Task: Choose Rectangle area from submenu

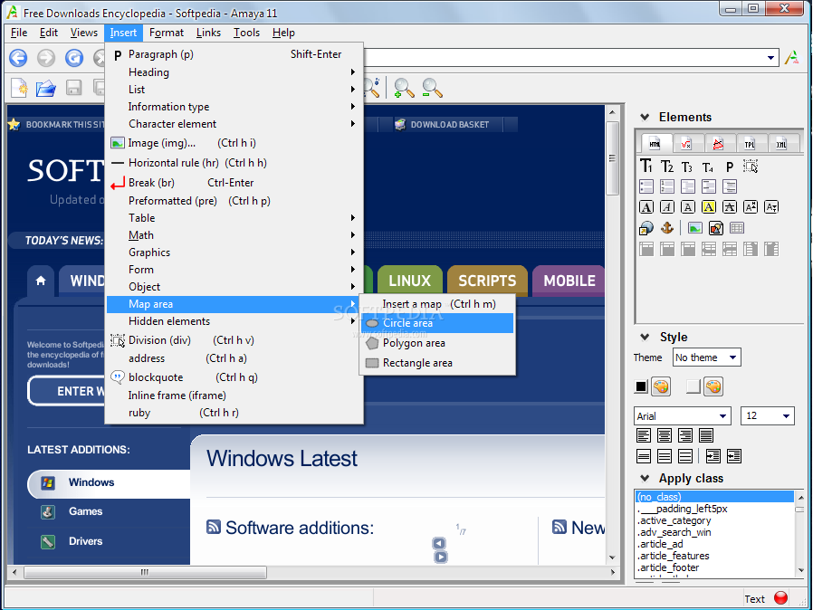Action: click(437, 363)
